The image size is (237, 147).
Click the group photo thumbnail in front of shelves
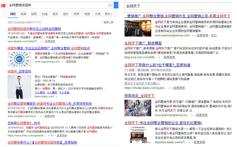(138, 28)
